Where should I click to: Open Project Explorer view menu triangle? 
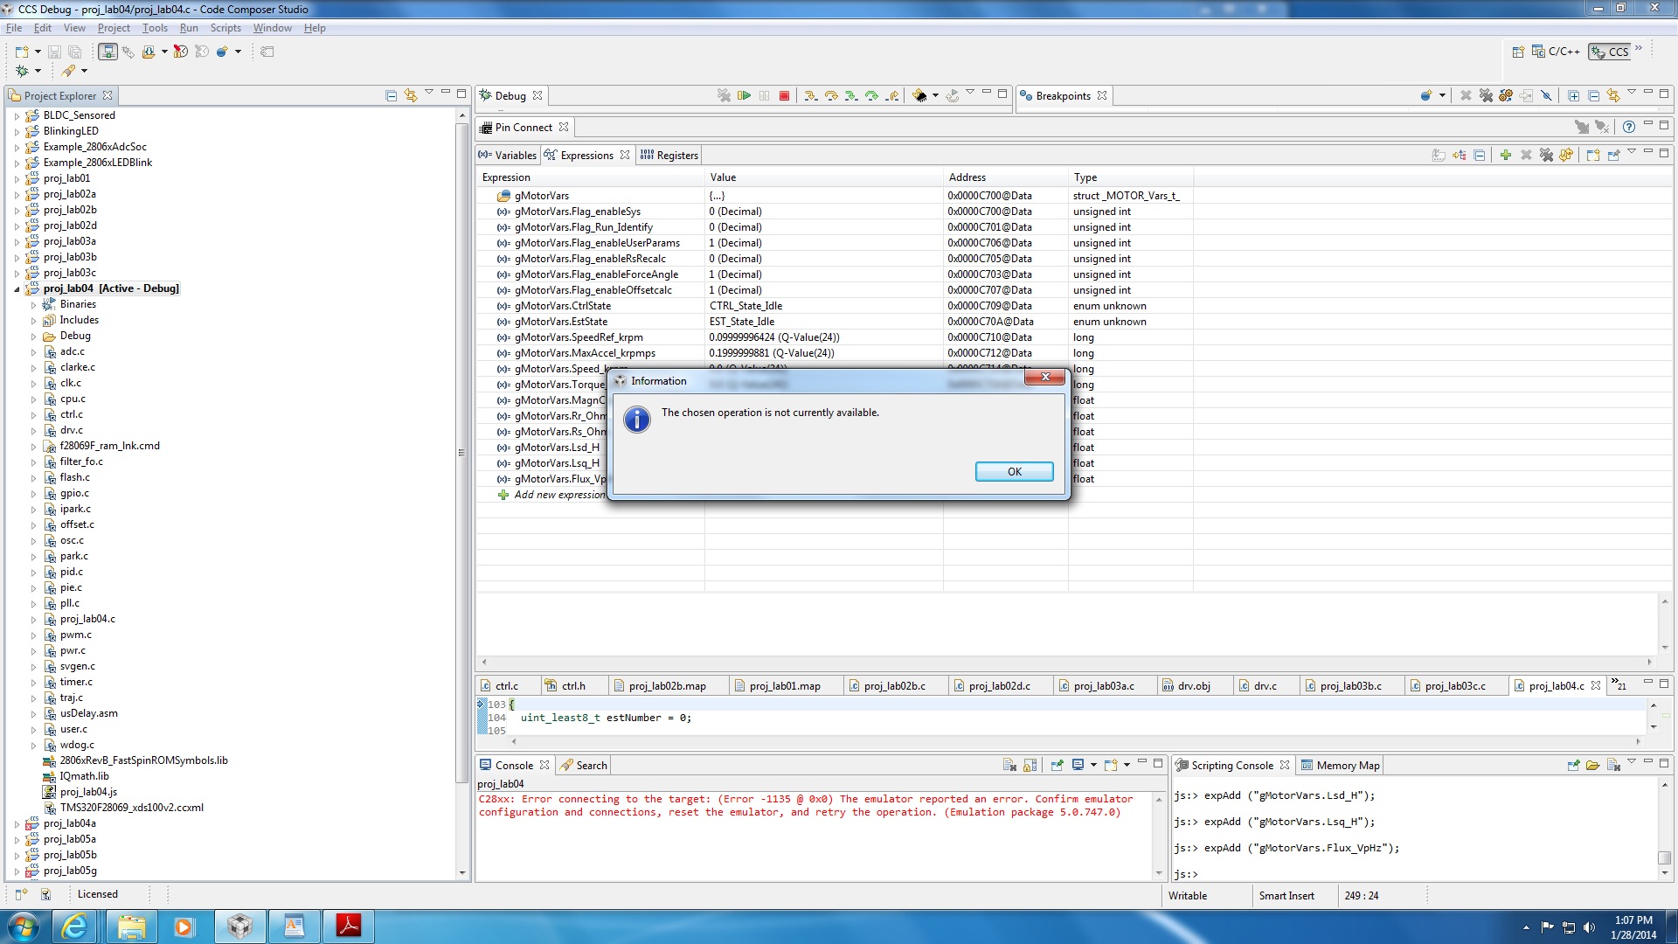(429, 93)
